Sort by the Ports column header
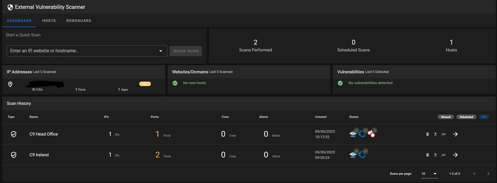The image size is (497, 183). (154, 117)
